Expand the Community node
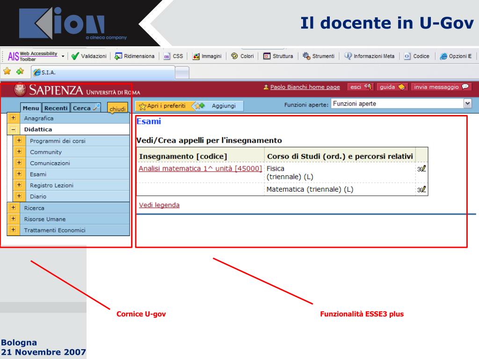This screenshot has width=479, height=359. [19, 152]
